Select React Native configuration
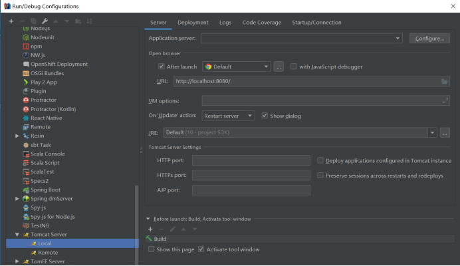460x266 pixels. click(47, 118)
